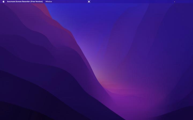The image size is (193, 120).
Task: Open the Icecream Screen Recorder app menu
Action: coord(25,2)
